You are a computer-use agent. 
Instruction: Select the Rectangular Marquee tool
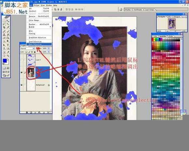[x=4, y=21]
